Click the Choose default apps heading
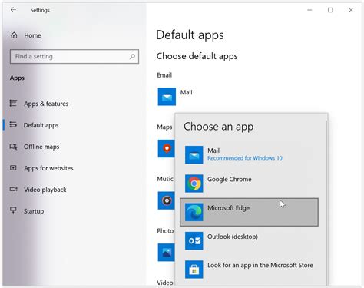 pyautogui.click(x=197, y=56)
